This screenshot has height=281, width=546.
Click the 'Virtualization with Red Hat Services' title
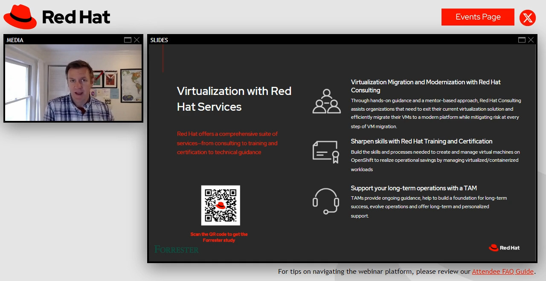[234, 99]
